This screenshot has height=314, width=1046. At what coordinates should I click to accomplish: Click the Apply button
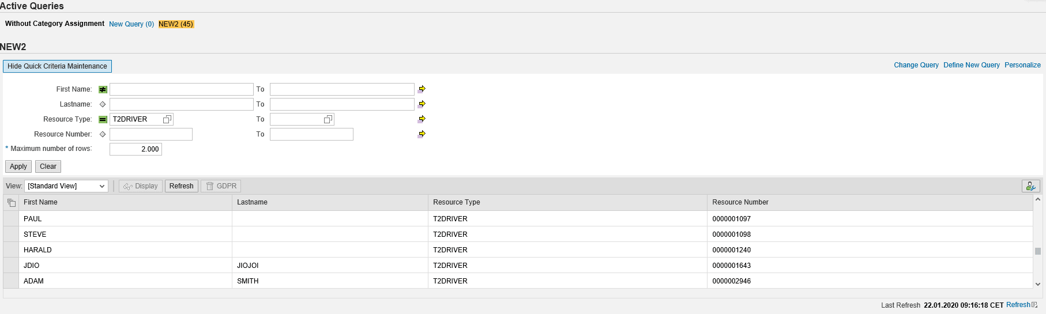tap(18, 167)
